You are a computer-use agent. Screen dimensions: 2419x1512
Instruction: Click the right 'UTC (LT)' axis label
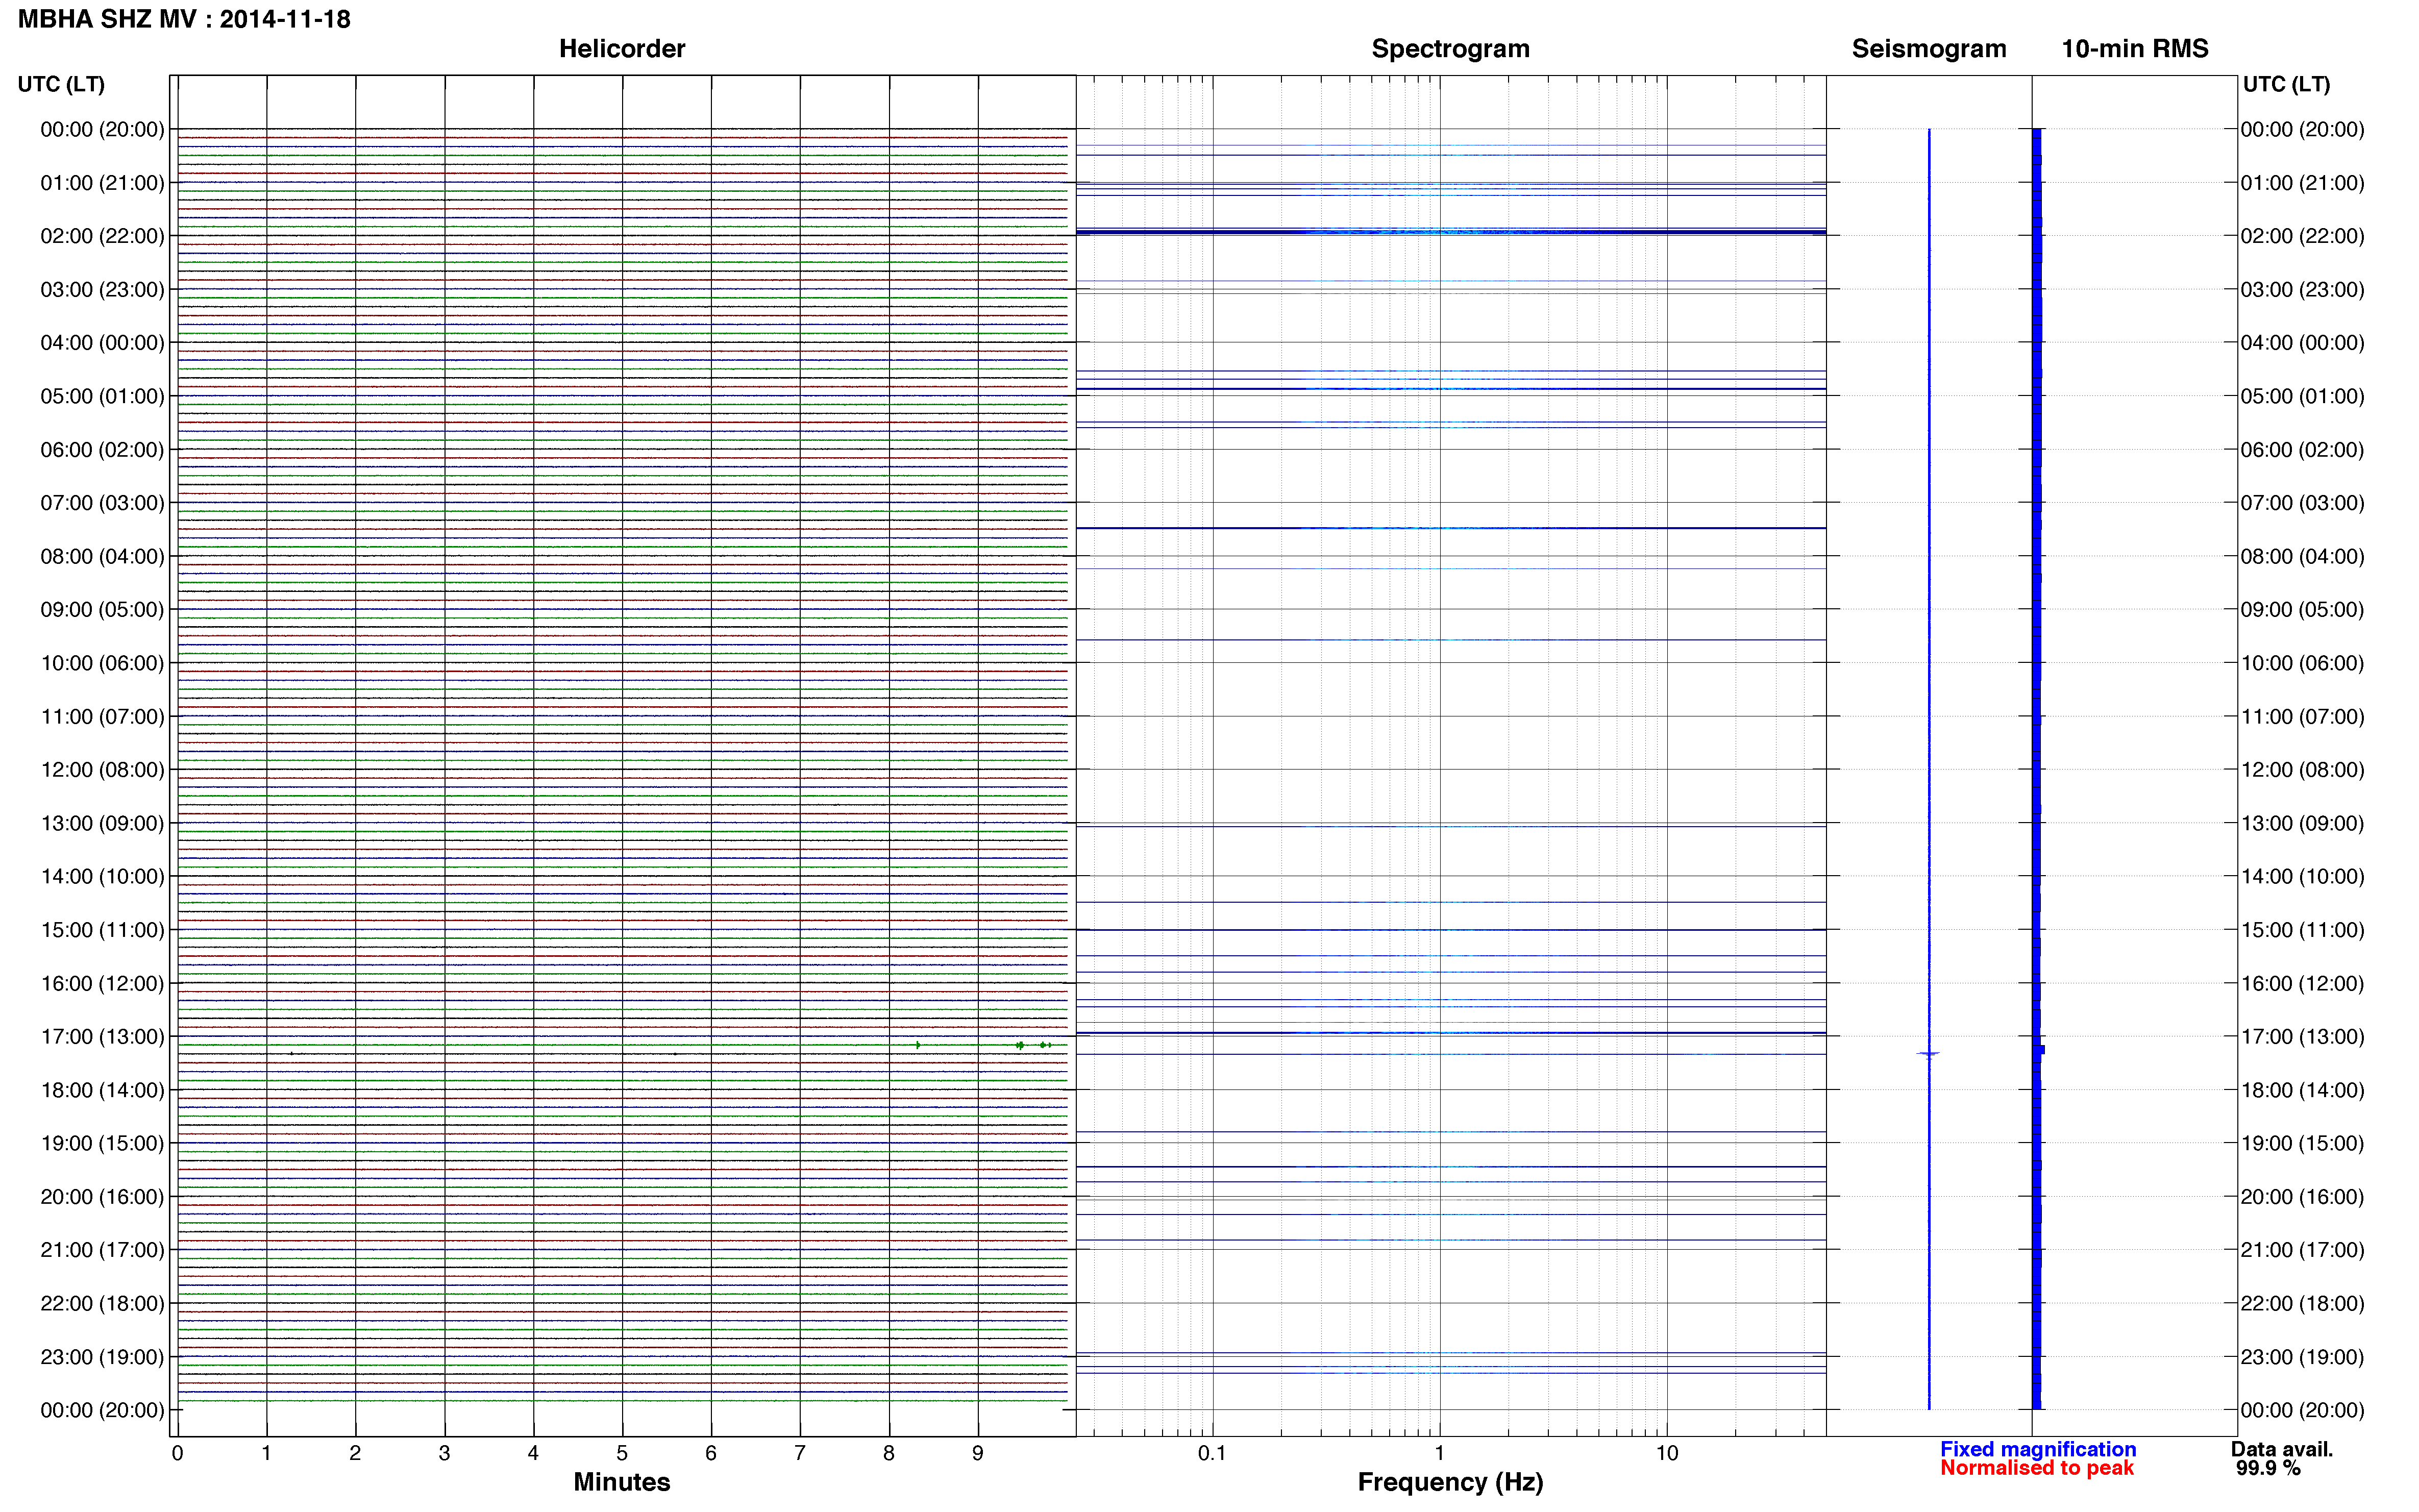pyautogui.click(x=2286, y=84)
